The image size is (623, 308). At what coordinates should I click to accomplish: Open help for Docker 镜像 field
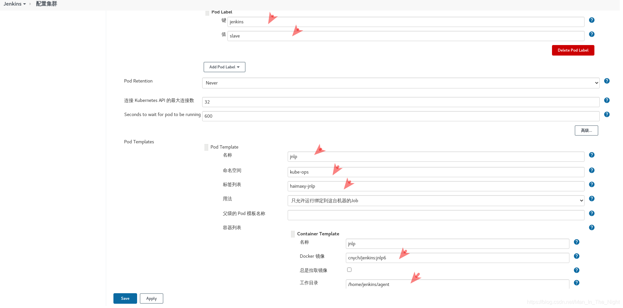click(576, 256)
